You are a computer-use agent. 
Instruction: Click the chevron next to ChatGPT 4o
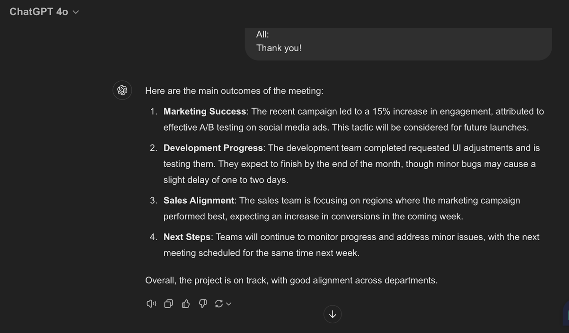[x=76, y=12]
